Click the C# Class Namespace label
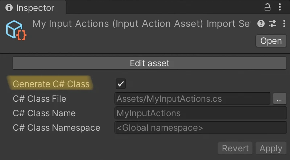Screen dimensions: 290x160 [x=57, y=128]
